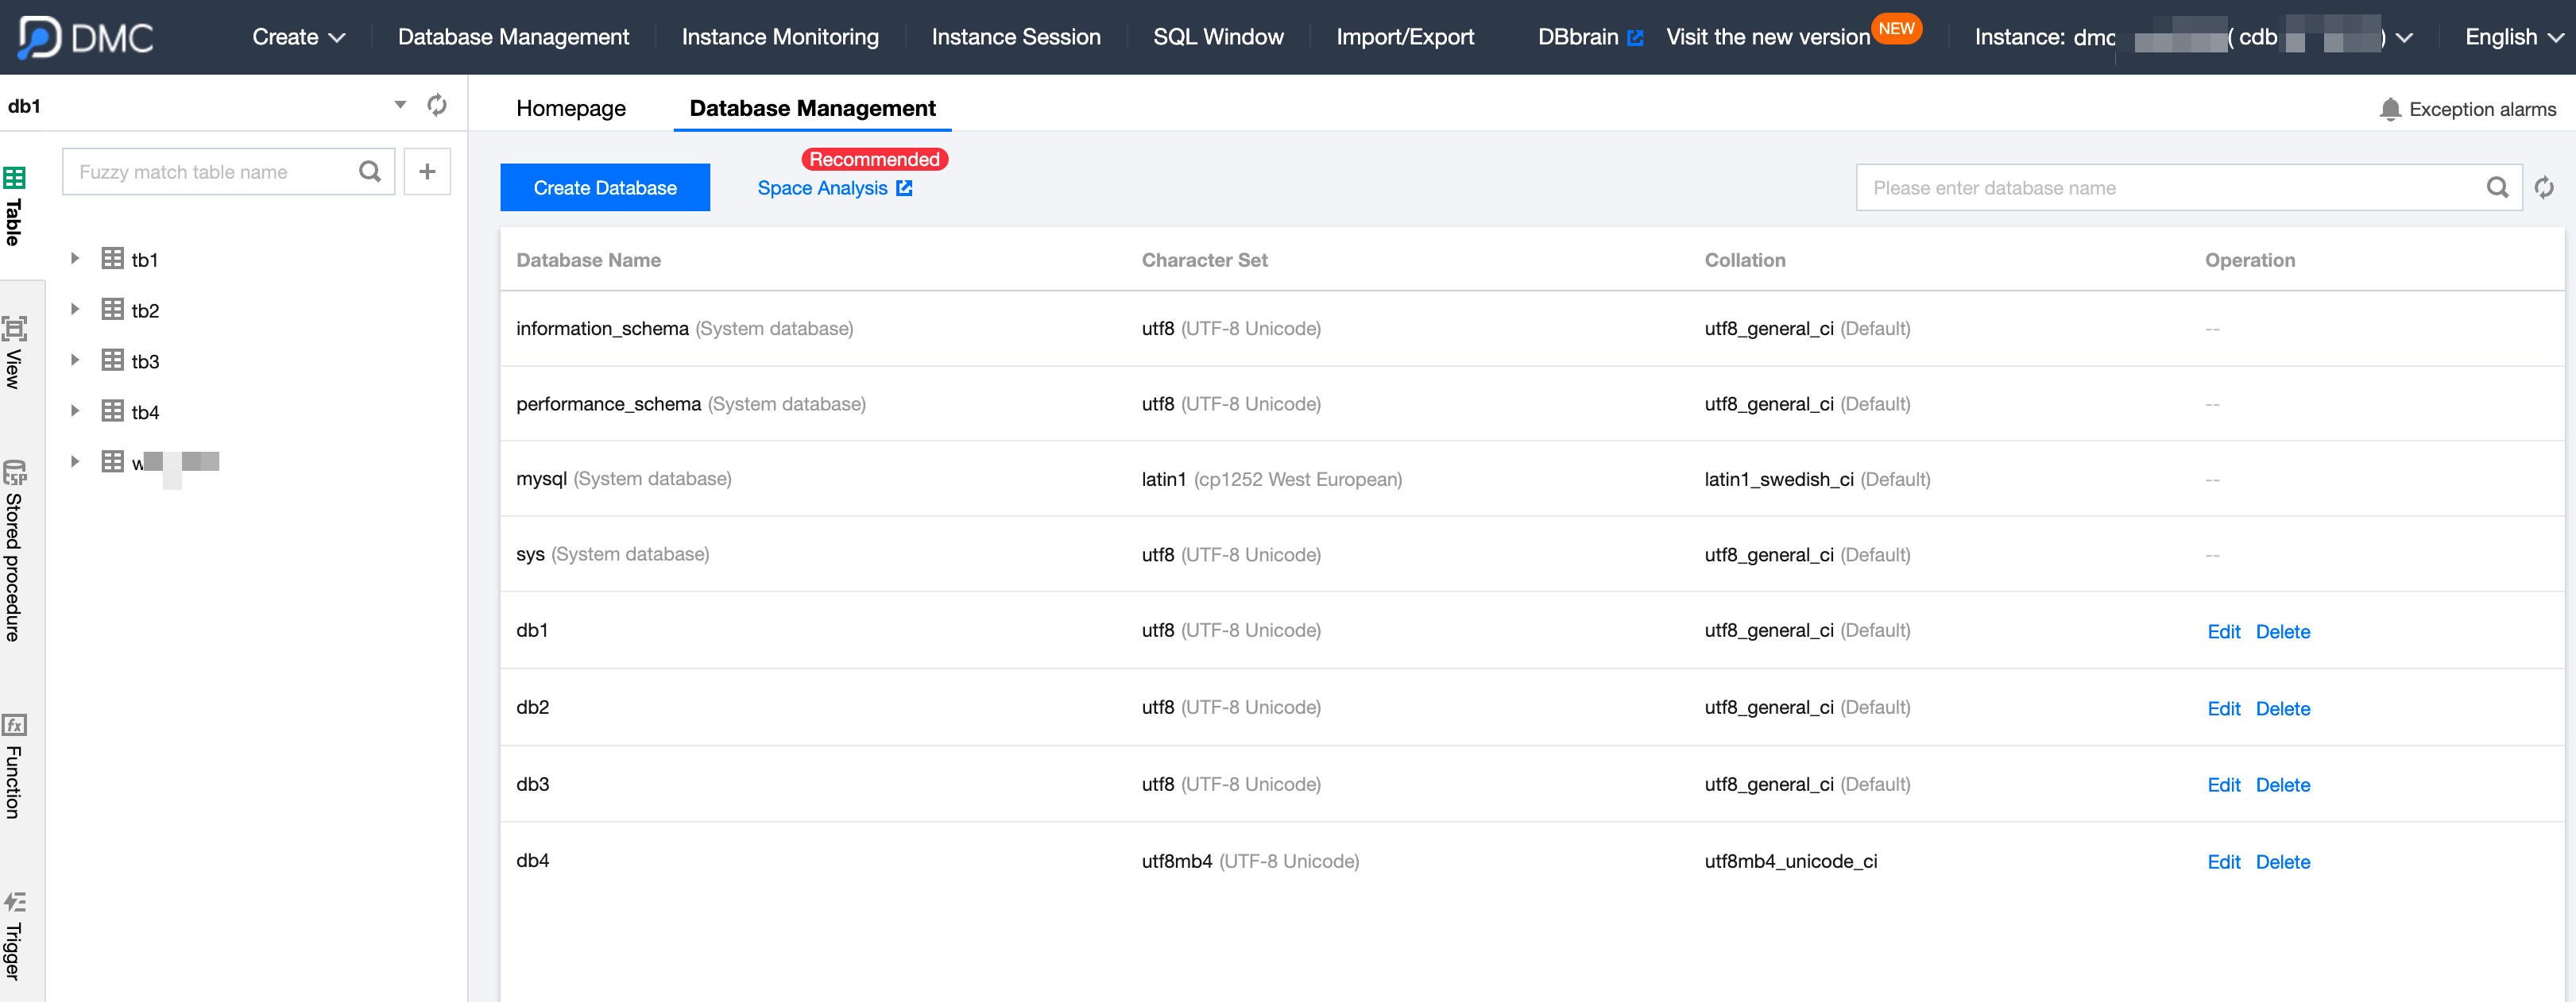Viewport: 2576px width, 1002px height.
Task: Refresh the database list icon
Action: click(x=2544, y=188)
